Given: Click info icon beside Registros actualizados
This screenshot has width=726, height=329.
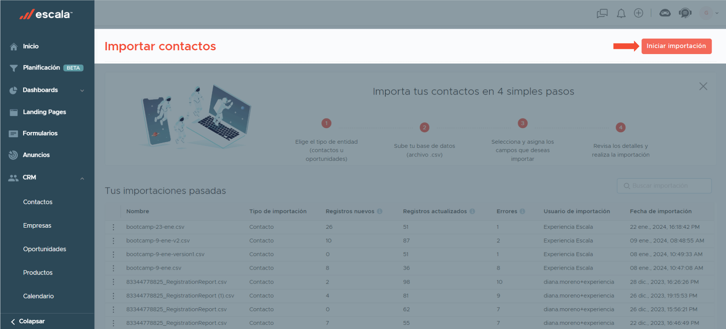Looking at the screenshot, I should (x=472, y=211).
